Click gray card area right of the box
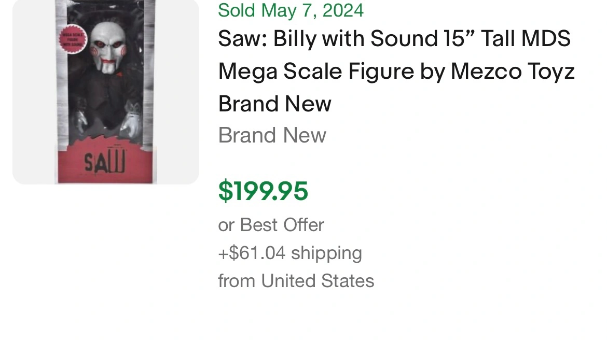 [x=178, y=92]
